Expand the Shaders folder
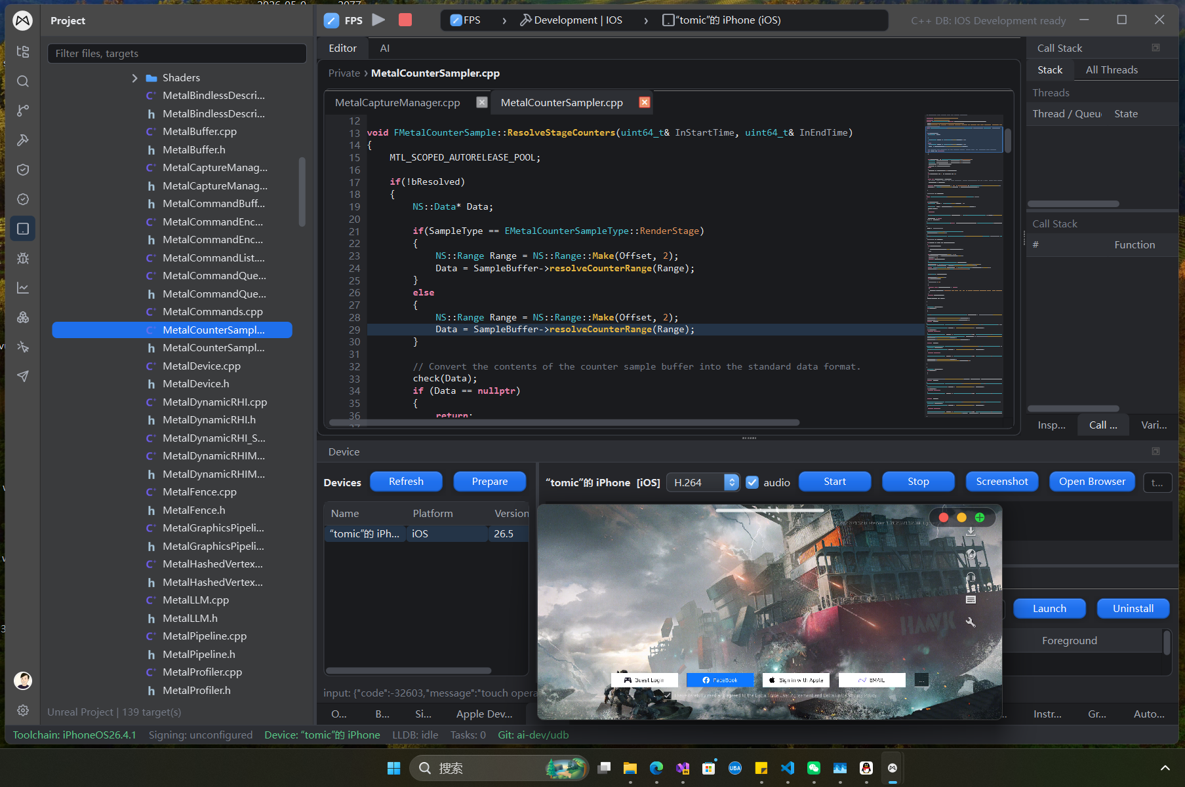 click(134, 78)
